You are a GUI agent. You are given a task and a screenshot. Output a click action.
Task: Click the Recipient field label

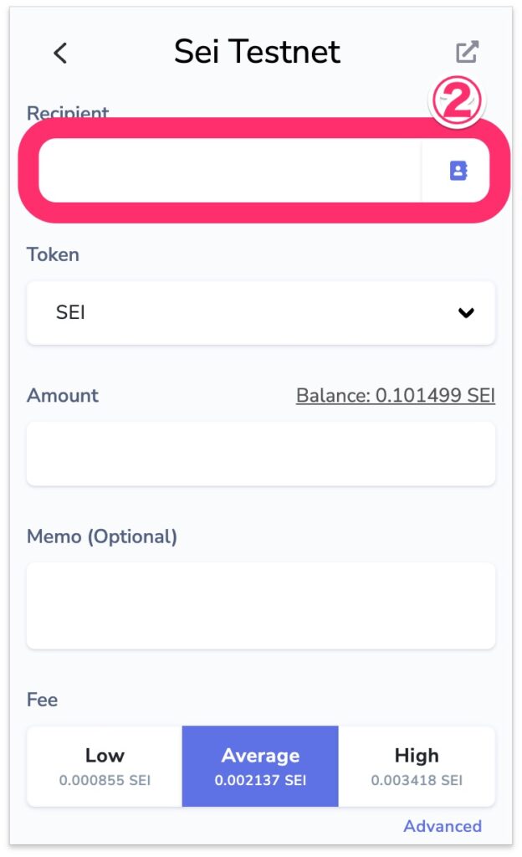[68, 113]
